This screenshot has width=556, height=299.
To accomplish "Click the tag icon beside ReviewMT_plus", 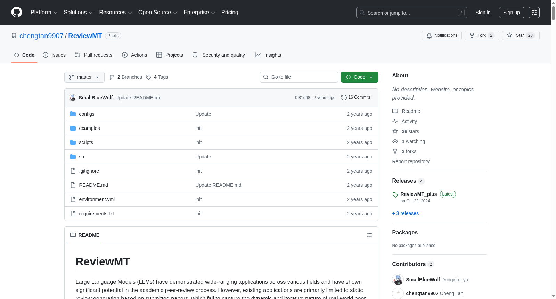I will [395, 195].
